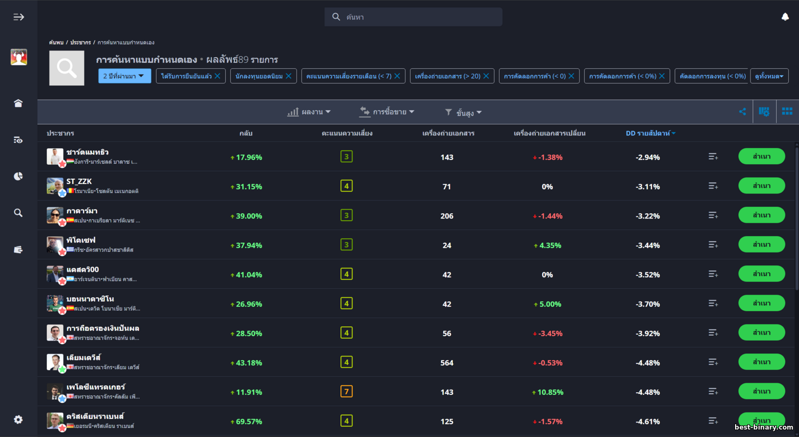This screenshot has width=799, height=437.
Task: Add ST_ZZK to watchlist
Action: click(x=713, y=186)
